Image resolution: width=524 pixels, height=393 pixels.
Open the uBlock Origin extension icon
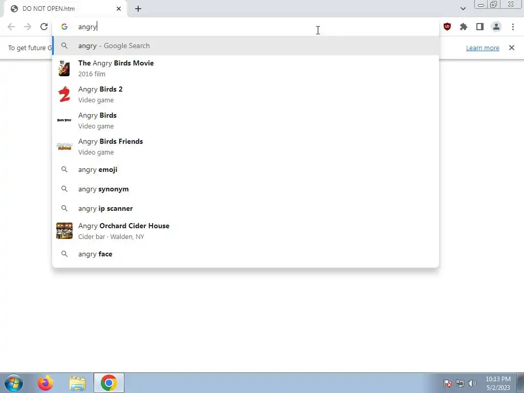click(447, 27)
